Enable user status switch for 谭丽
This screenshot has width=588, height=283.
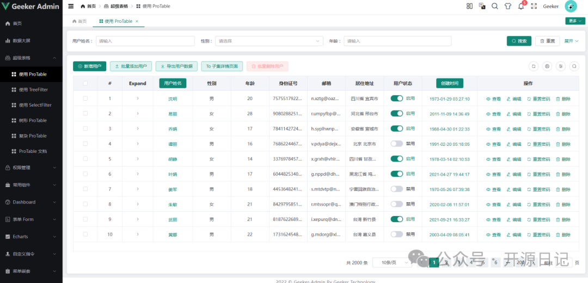point(397,144)
